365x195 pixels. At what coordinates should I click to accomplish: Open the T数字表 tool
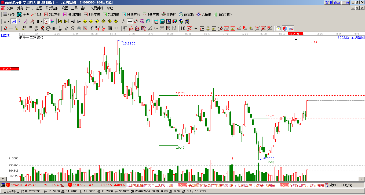(x=151, y=14)
